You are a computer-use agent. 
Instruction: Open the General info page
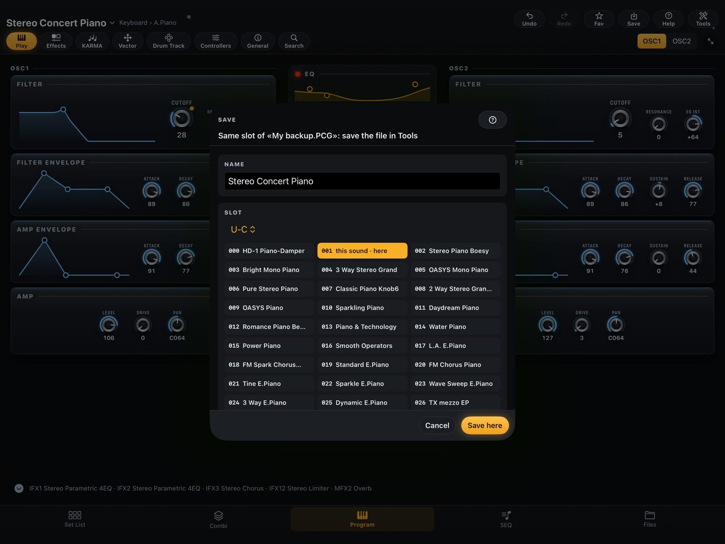click(258, 41)
